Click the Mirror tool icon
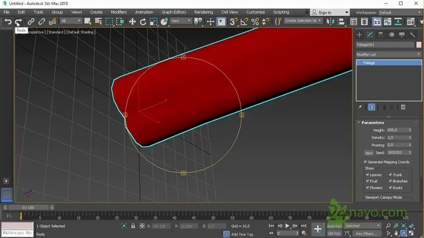The image size is (424, 238). click(x=330, y=22)
